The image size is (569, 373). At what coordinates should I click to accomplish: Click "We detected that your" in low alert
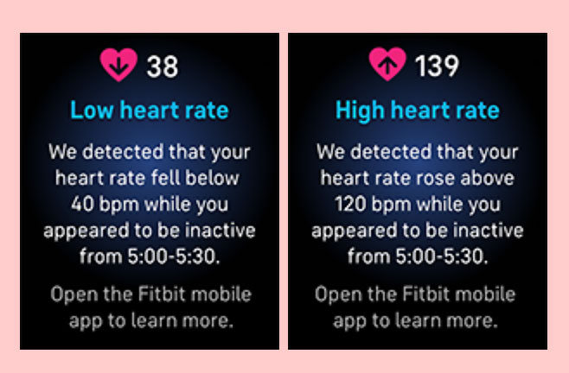coord(150,152)
